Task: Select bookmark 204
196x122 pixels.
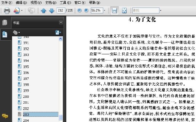Action: pos(26,120)
